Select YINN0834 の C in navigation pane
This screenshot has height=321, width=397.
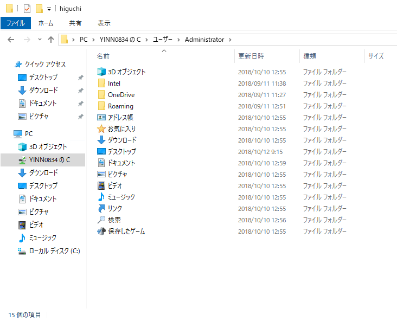43,160
